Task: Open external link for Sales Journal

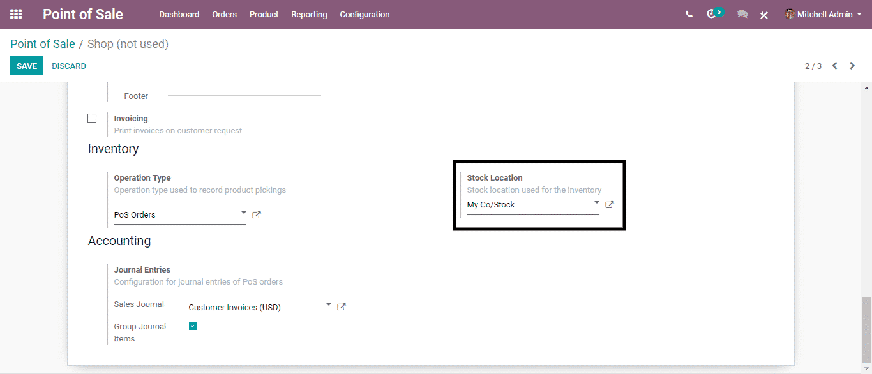Action: 342,307
